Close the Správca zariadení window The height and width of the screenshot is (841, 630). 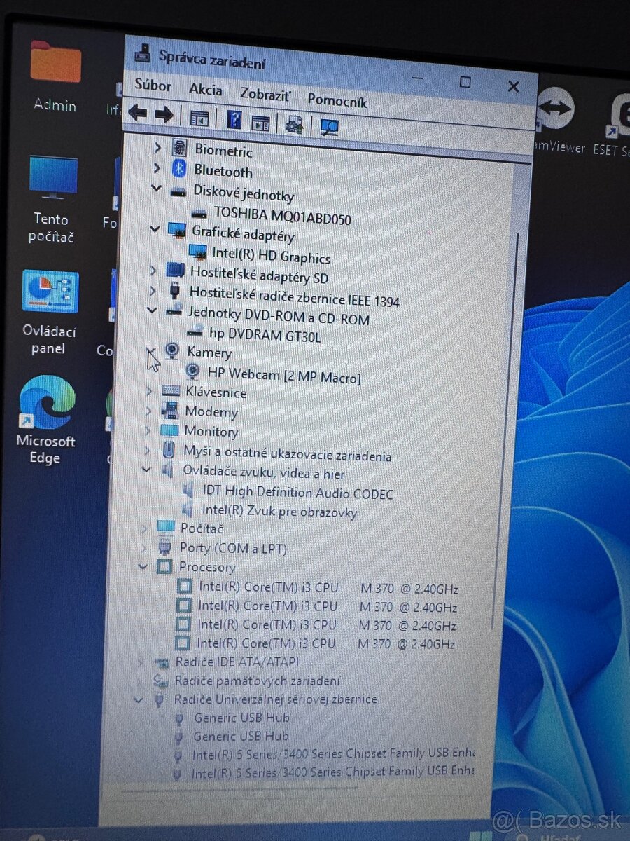[x=513, y=86]
